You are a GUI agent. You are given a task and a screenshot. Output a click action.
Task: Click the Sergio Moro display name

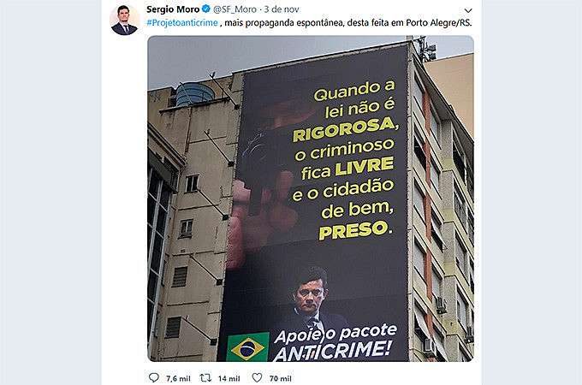point(173,9)
